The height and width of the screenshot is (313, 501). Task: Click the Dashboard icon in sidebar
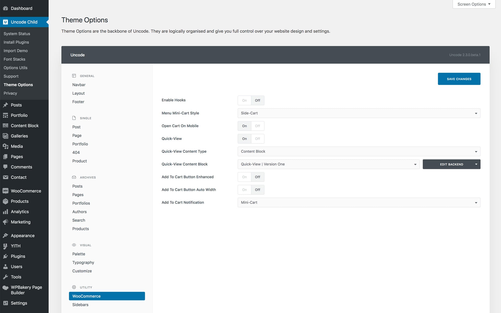click(x=6, y=8)
